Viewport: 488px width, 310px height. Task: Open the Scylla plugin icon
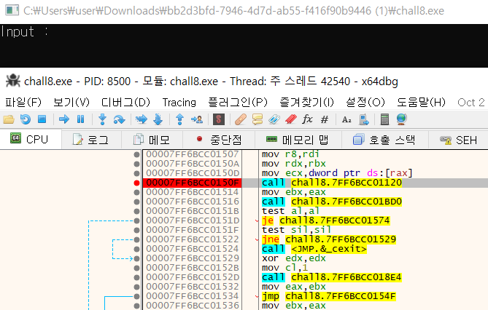(219, 119)
